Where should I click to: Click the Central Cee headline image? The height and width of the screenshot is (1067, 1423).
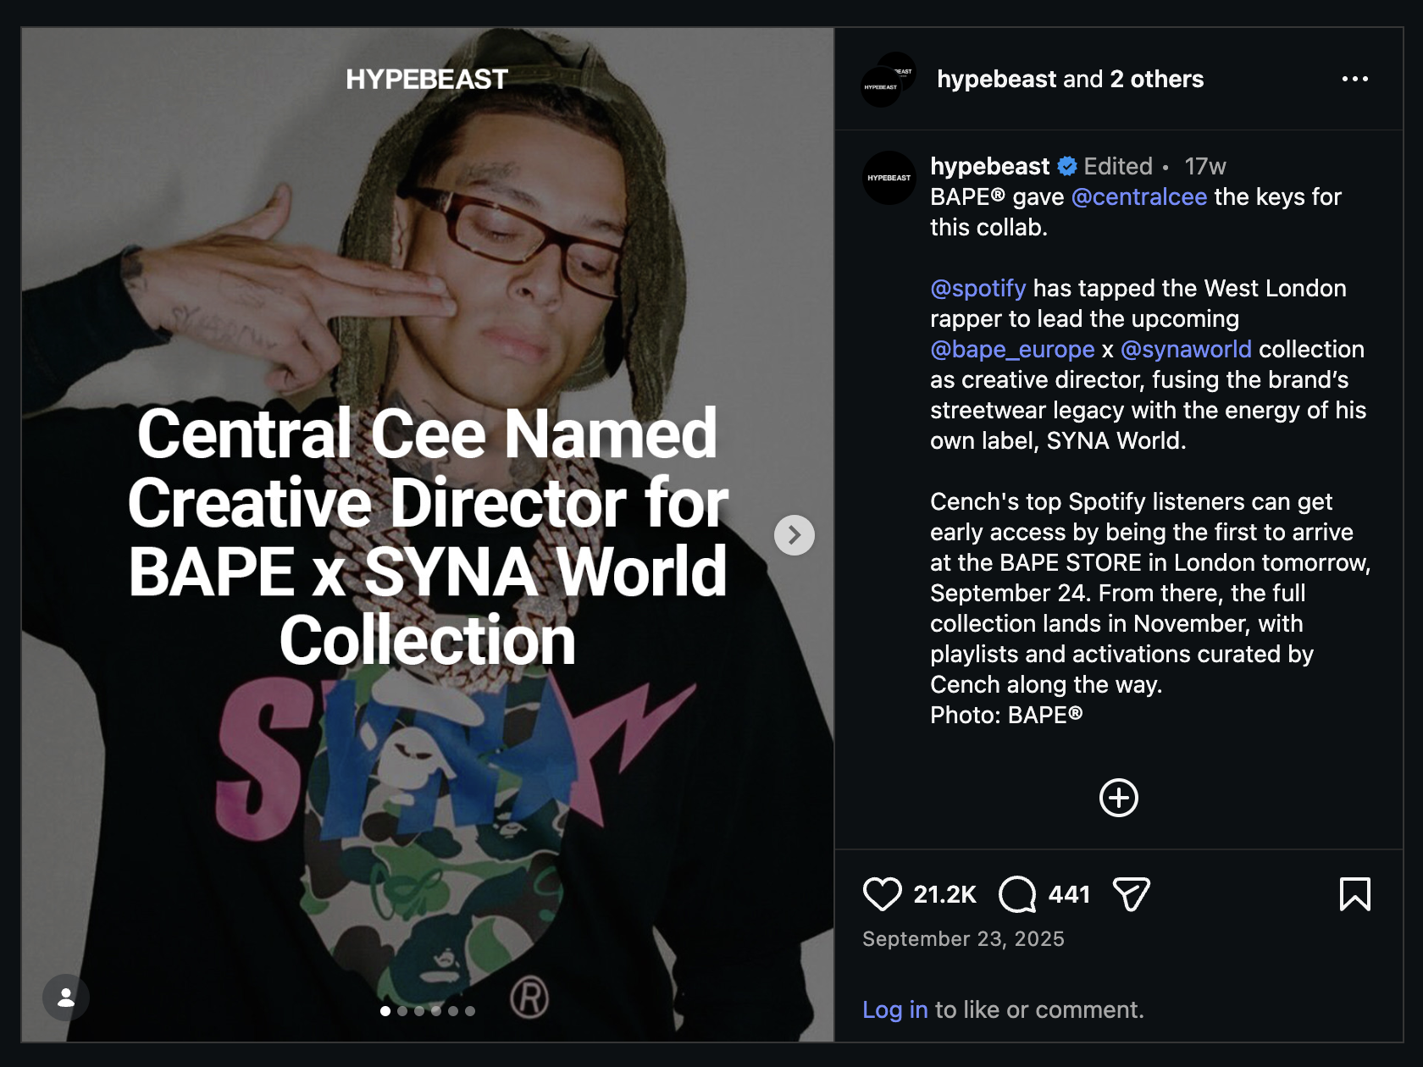[428, 535]
